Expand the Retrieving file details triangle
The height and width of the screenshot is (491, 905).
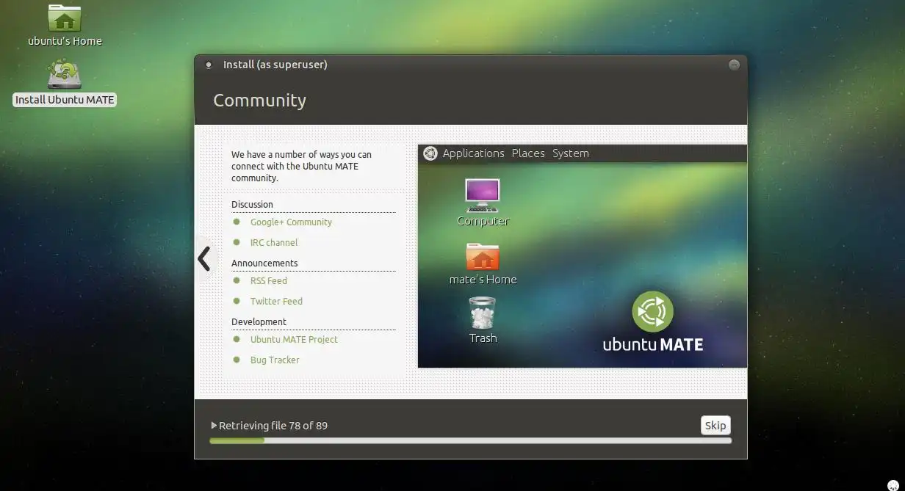pos(214,425)
